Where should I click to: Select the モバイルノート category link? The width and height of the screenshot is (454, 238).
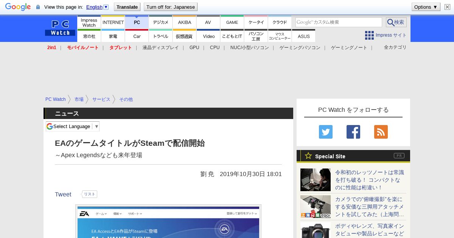pyautogui.click(x=83, y=48)
